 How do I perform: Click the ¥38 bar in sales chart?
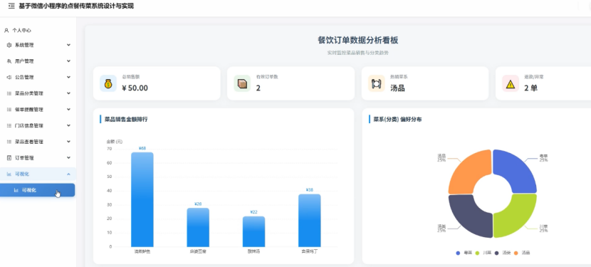coord(310,221)
